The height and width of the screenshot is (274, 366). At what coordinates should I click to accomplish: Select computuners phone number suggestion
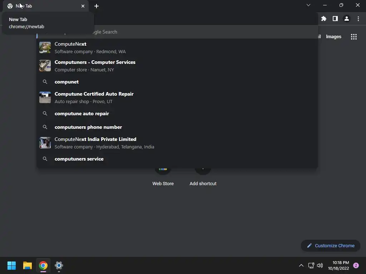click(x=177, y=127)
